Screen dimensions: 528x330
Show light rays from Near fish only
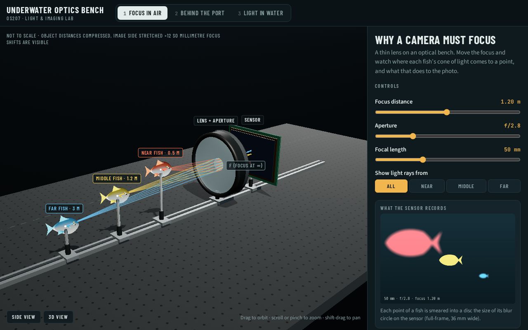[x=427, y=186]
